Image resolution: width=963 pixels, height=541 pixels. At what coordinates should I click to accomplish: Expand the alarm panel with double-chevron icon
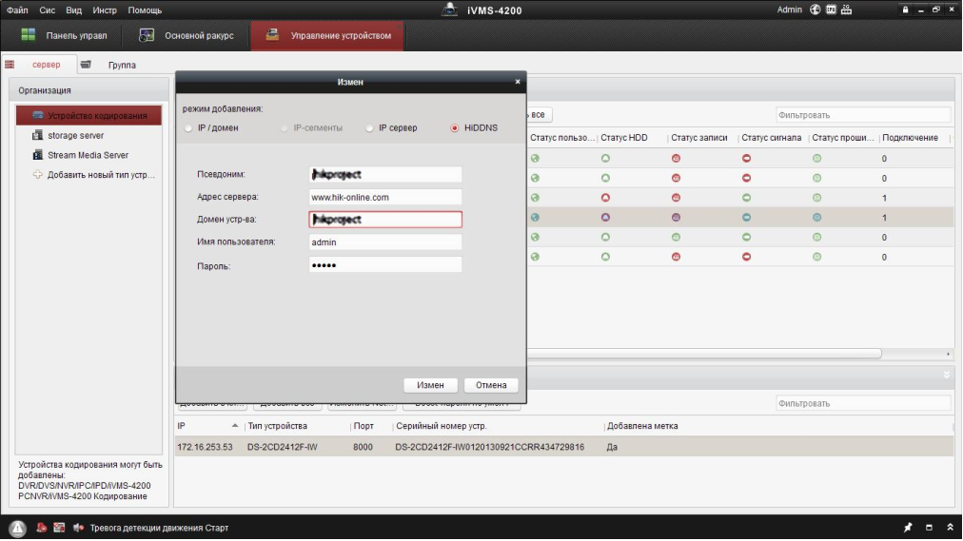(x=949, y=528)
